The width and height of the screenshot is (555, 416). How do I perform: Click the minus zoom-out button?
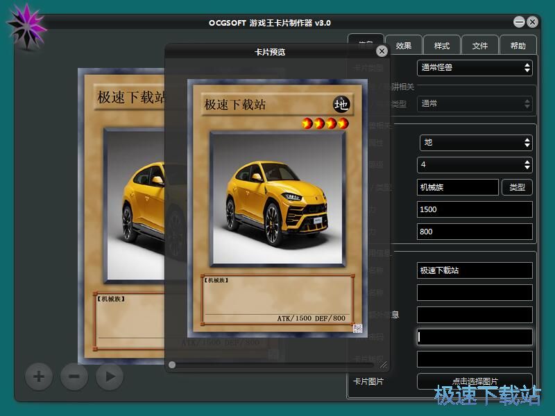[x=74, y=376]
